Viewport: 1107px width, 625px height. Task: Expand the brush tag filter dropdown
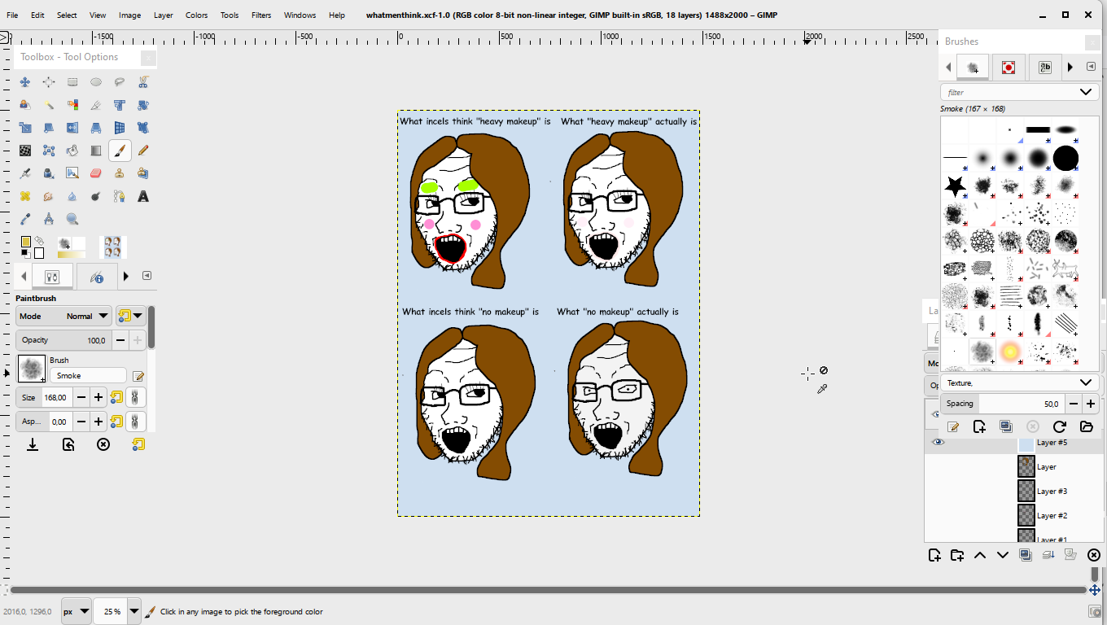[1085, 92]
